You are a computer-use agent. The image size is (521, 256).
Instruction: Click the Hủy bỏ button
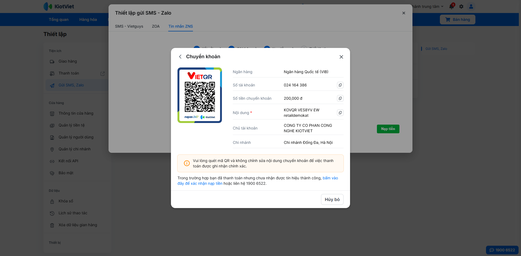pyautogui.click(x=332, y=199)
